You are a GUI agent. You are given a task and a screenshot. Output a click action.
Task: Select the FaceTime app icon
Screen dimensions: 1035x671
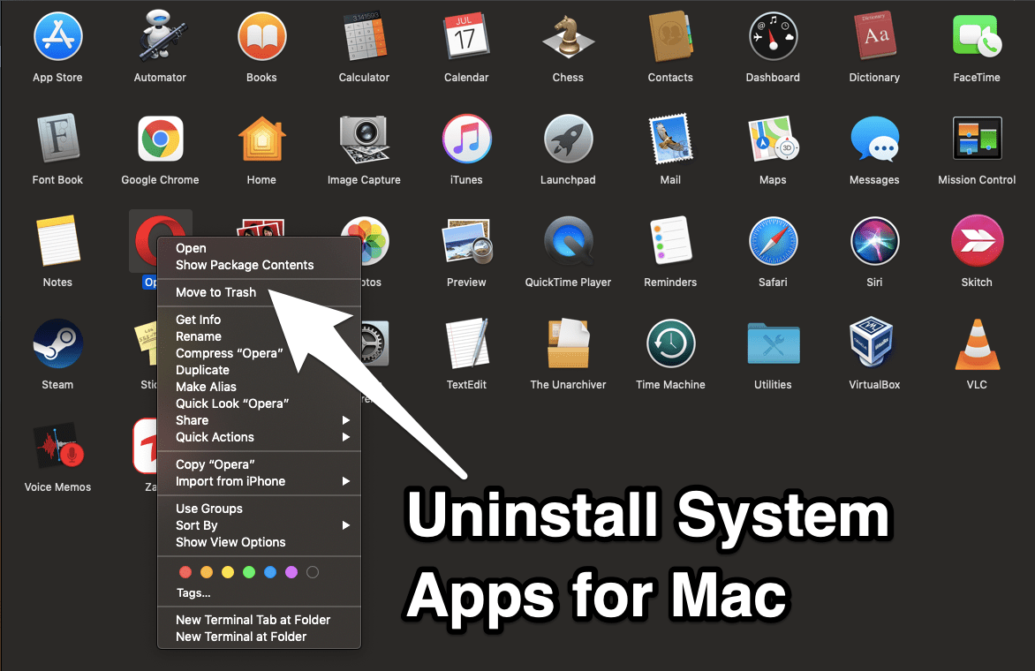coord(976,36)
